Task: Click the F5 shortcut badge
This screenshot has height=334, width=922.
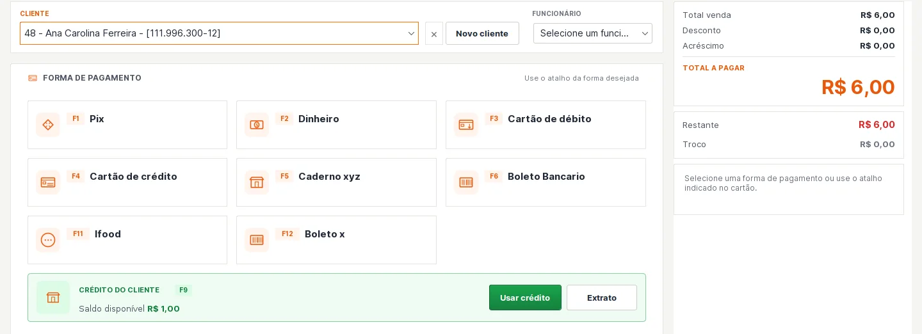Action: click(x=284, y=176)
